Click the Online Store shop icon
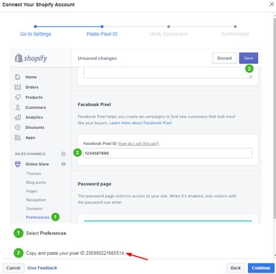 point(17,164)
